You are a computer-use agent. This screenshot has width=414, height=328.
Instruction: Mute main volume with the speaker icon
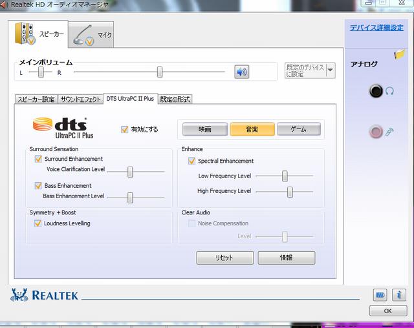(x=241, y=72)
